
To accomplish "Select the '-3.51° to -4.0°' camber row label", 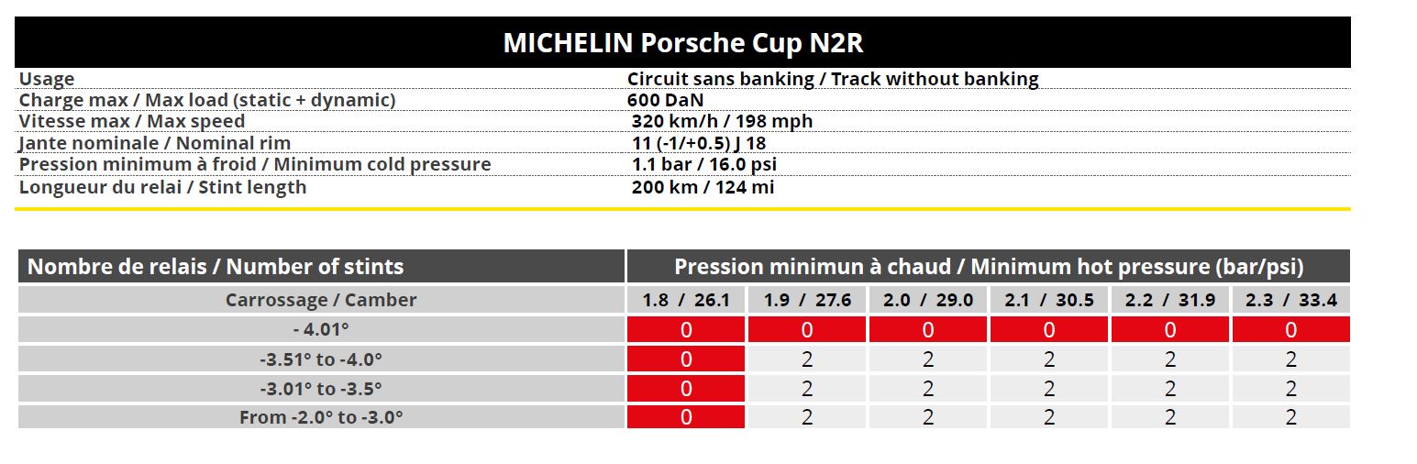I will (321, 359).
